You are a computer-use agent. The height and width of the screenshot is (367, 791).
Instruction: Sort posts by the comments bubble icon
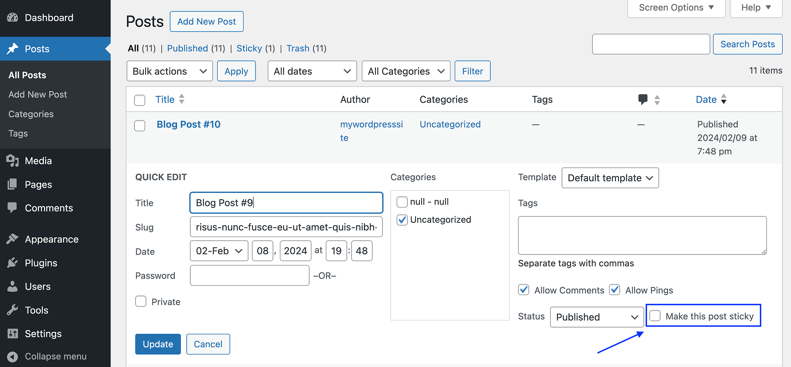coord(643,100)
